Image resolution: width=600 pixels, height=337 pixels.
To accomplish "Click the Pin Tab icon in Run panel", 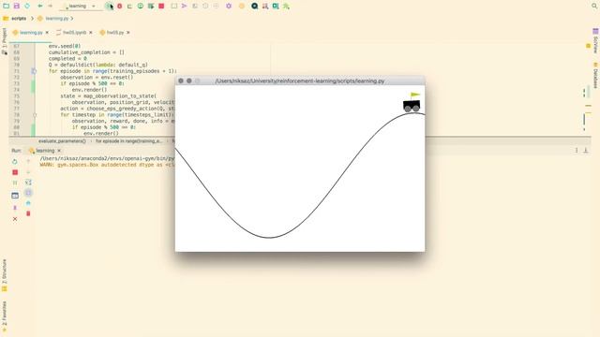I will click(15, 208).
